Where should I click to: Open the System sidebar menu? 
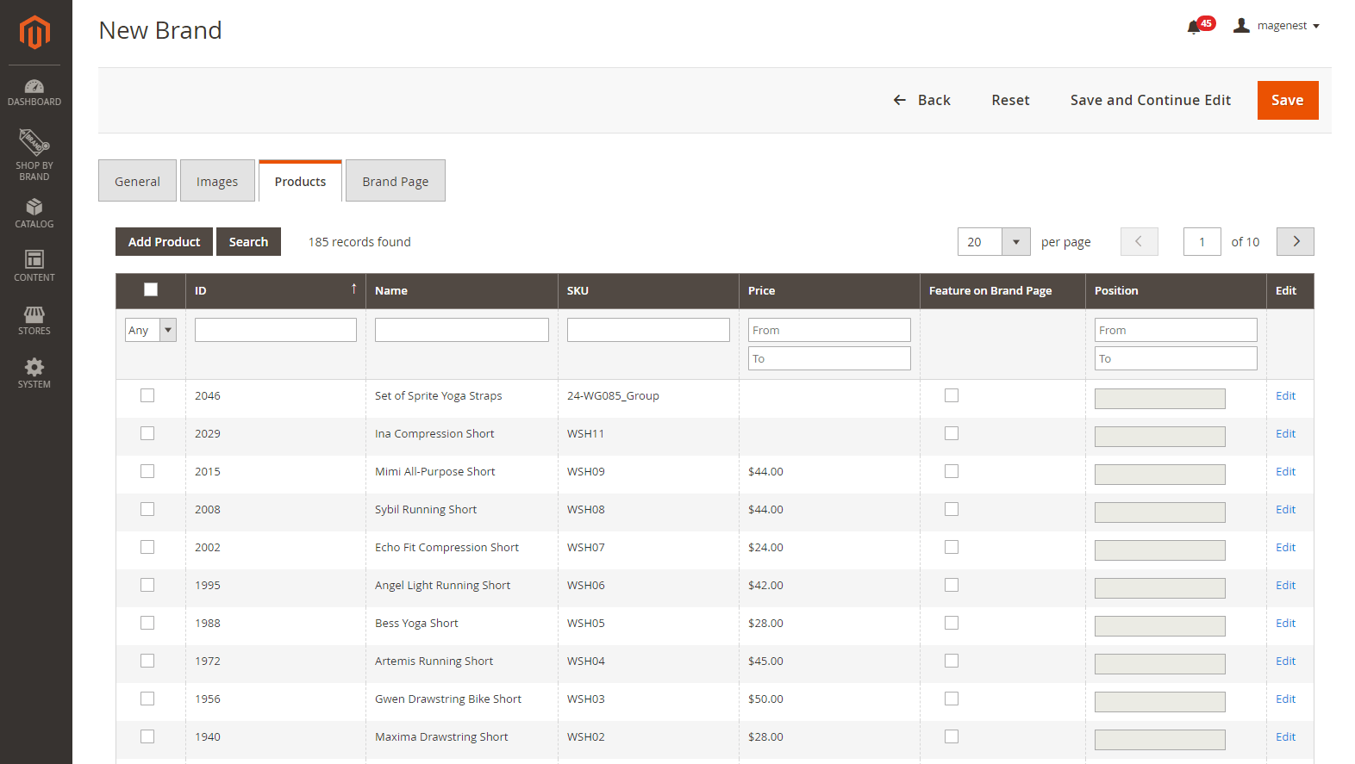click(x=34, y=373)
